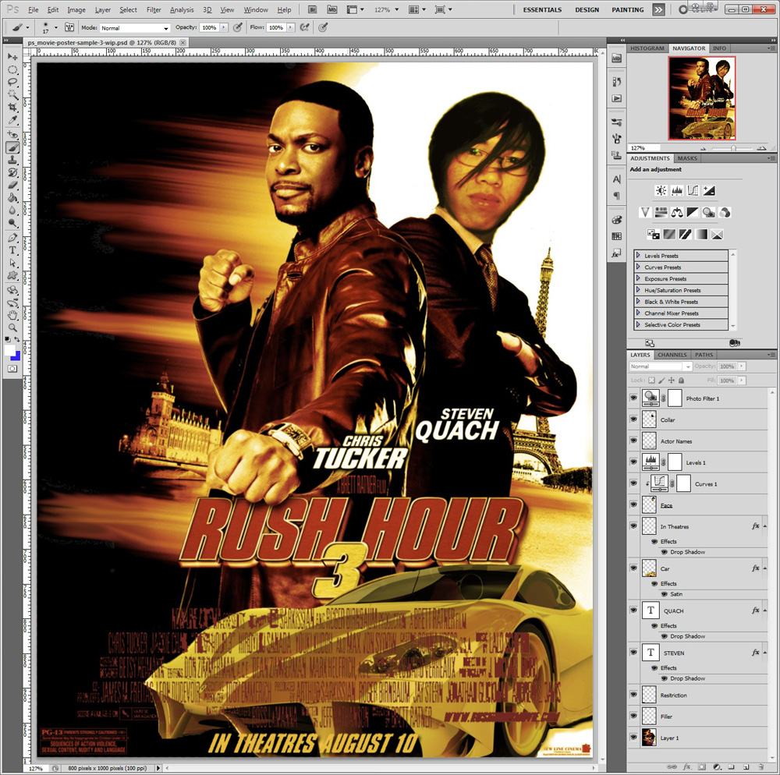This screenshot has width=780, height=775.
Task: Add a Curves adjustment from Adjustments panel
Action: [693, 190]
